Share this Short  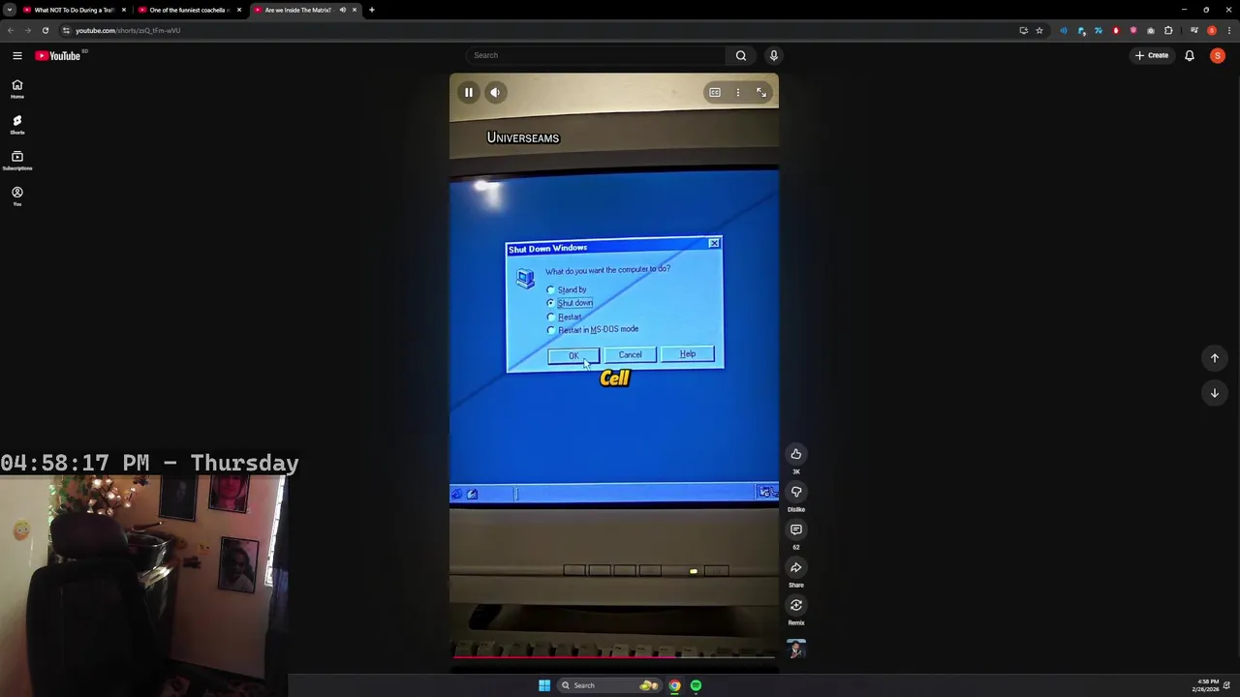click(x=796, y=567)
